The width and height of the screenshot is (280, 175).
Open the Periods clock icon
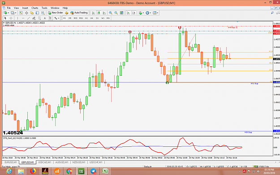coord(147,13)
